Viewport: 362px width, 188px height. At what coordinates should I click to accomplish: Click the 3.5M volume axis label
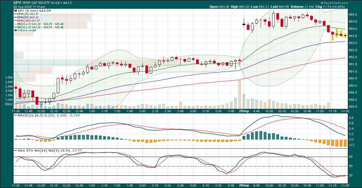click(x=9, y=77)
